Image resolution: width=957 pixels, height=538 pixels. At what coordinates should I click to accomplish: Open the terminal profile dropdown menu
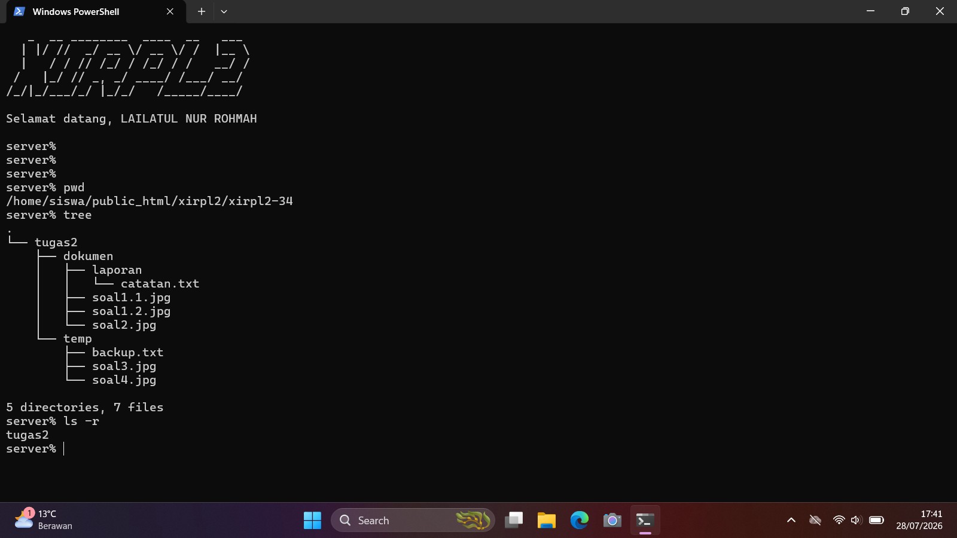coord(224,11)
